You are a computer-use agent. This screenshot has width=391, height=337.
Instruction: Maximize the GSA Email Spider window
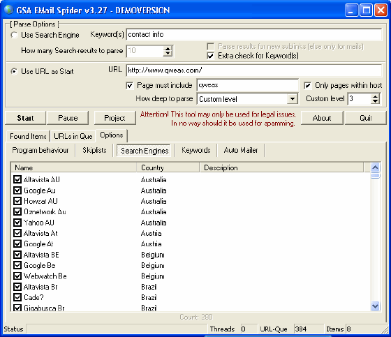coord(366,10)
